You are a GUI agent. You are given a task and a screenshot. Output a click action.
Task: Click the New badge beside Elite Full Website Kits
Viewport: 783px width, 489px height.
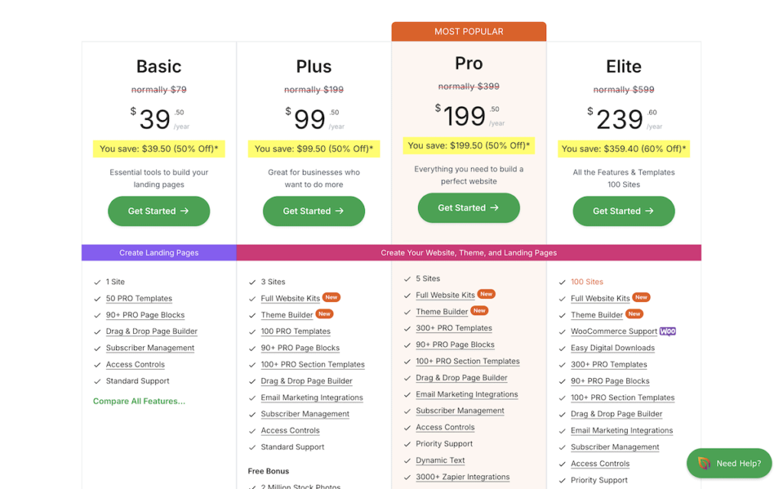pos(642,297)
